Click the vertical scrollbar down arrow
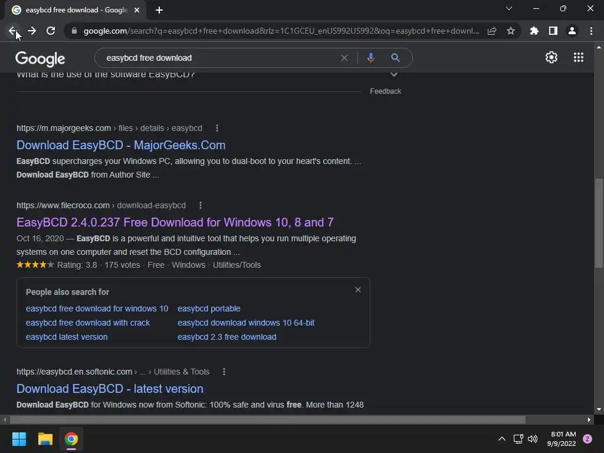This screenshot has height=453, width=604. coord(599,409)
